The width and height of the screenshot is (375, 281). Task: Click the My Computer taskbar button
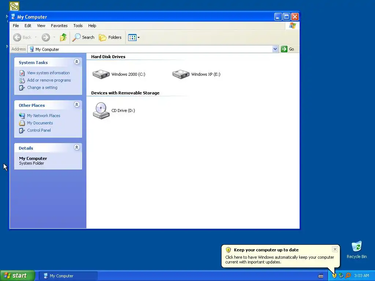pyautogui.click(x=68, y=276)
